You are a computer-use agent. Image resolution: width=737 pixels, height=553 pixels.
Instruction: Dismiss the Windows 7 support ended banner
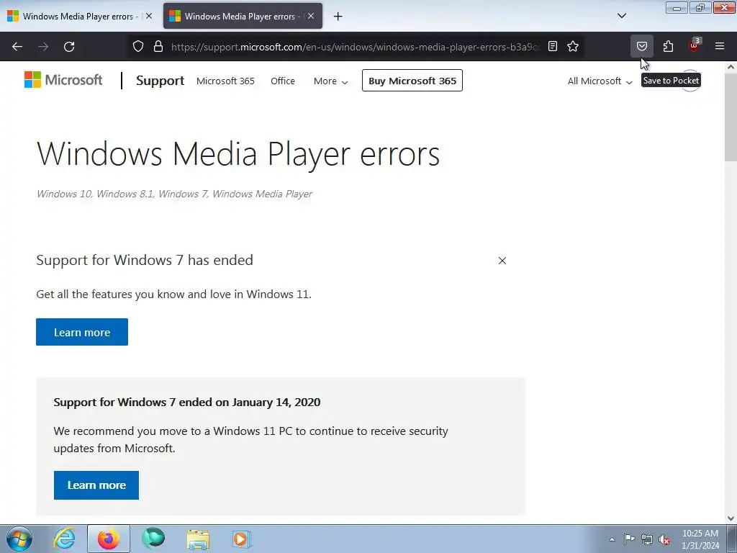(x=502, y=261)
